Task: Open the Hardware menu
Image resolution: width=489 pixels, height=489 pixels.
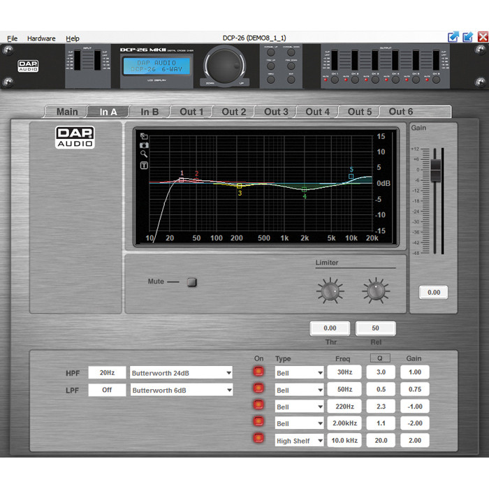Action: coord(41,38)
